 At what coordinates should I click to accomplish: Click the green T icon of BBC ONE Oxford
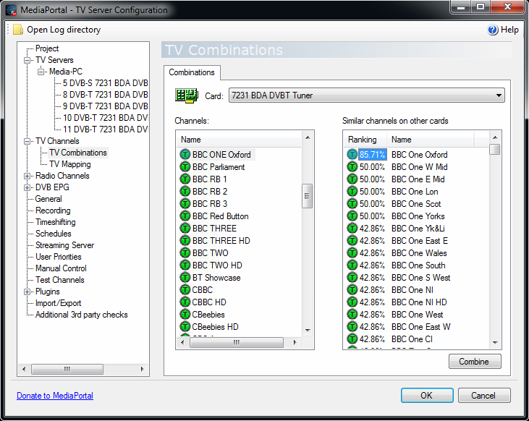[185, 155]
